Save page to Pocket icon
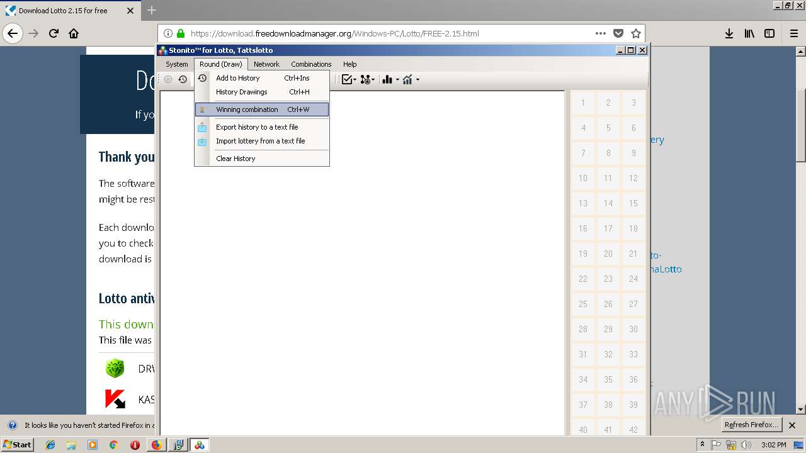 click(x=618, y=33)
